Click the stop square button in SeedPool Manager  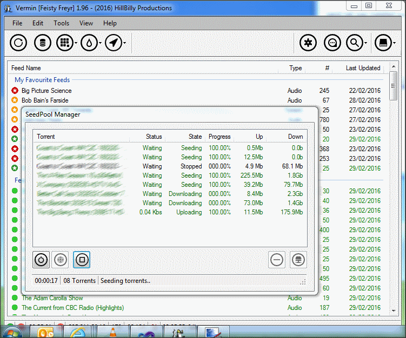tap(82, 260)
